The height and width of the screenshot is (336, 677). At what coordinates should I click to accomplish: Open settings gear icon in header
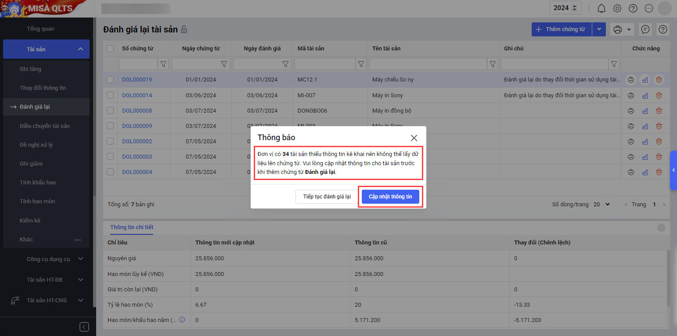[x=617, y=8]
